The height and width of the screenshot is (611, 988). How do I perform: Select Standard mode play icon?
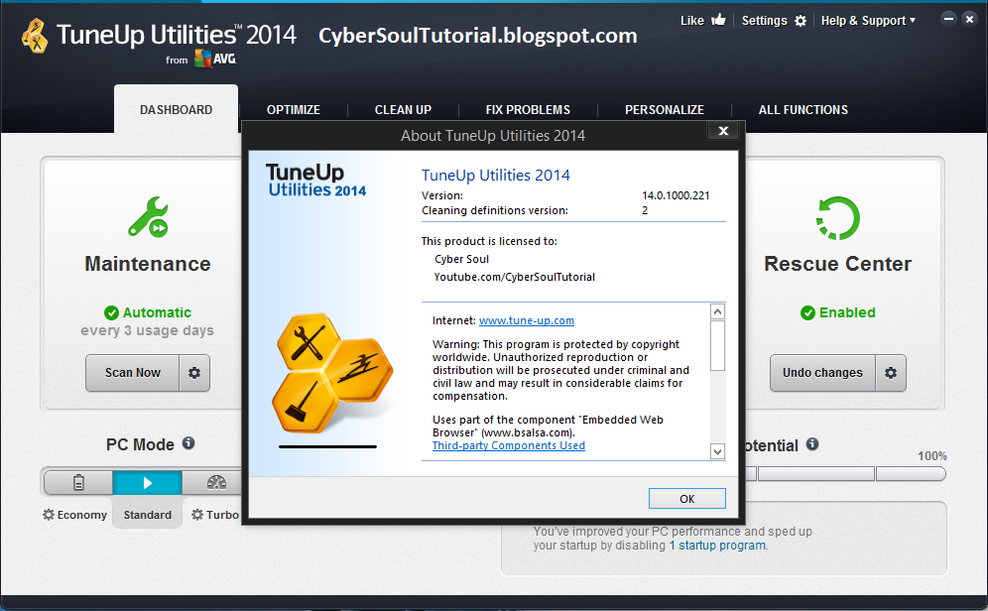148,483
